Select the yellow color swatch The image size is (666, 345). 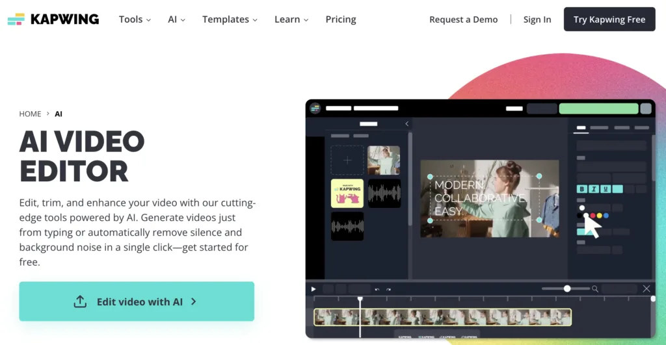[599, 216]
